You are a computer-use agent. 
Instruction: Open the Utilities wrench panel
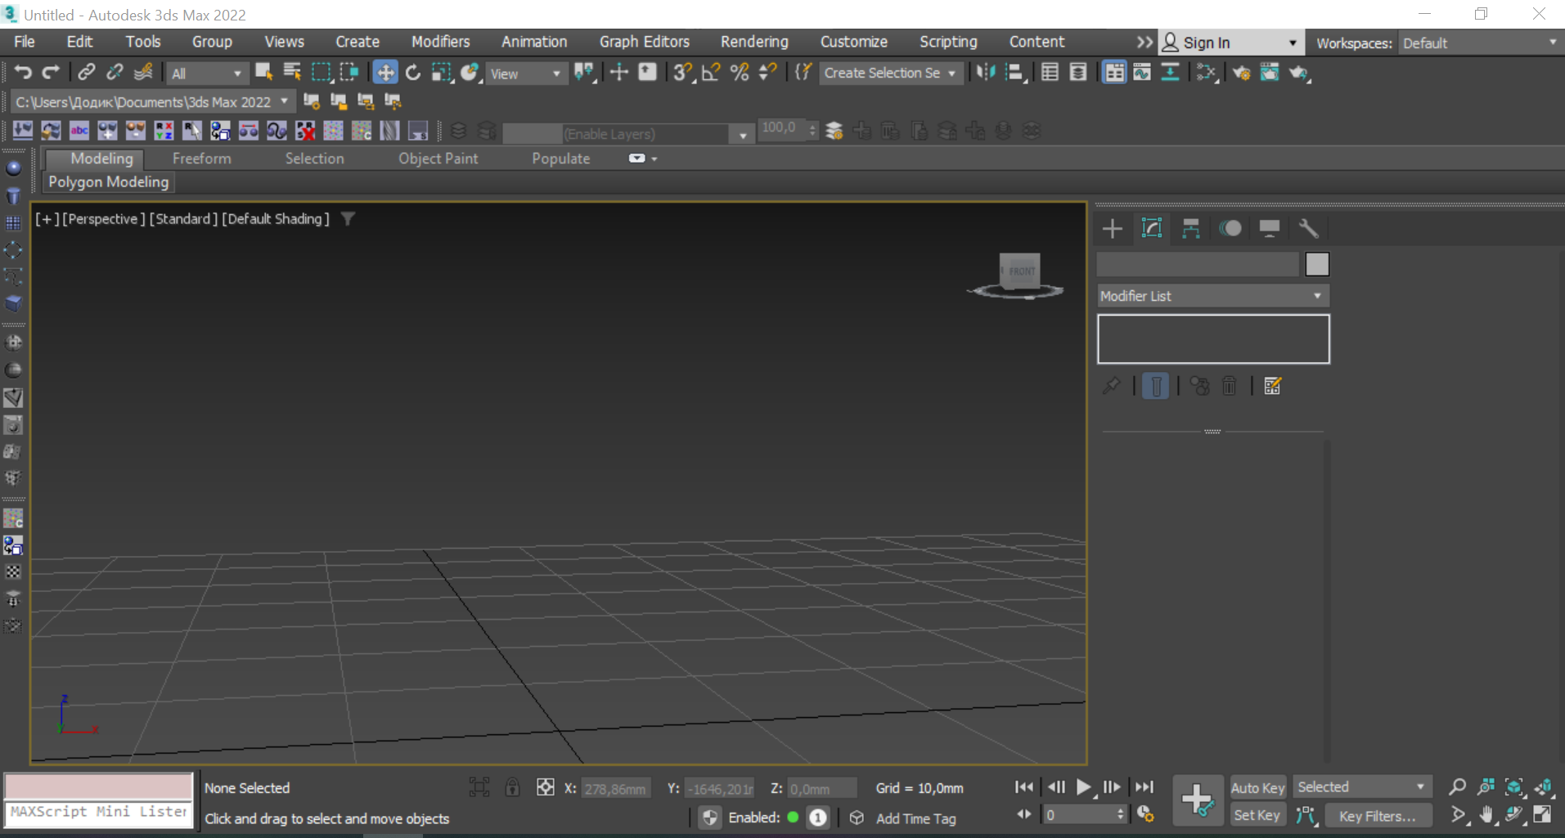1308,229
